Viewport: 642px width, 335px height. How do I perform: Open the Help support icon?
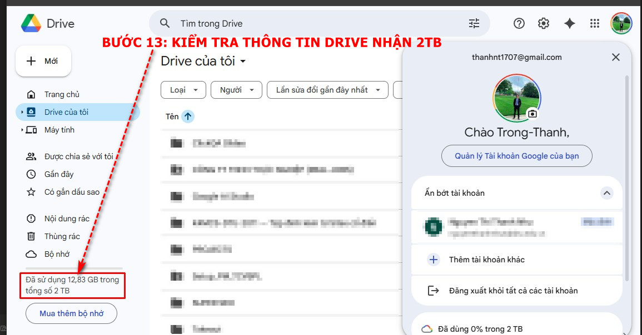tap(519, 23)
